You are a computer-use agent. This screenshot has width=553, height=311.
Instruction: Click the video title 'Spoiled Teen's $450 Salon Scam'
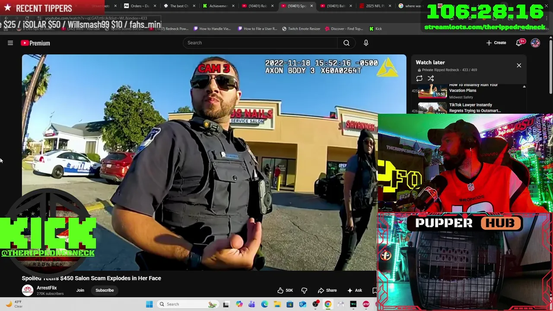coord(92,278)
